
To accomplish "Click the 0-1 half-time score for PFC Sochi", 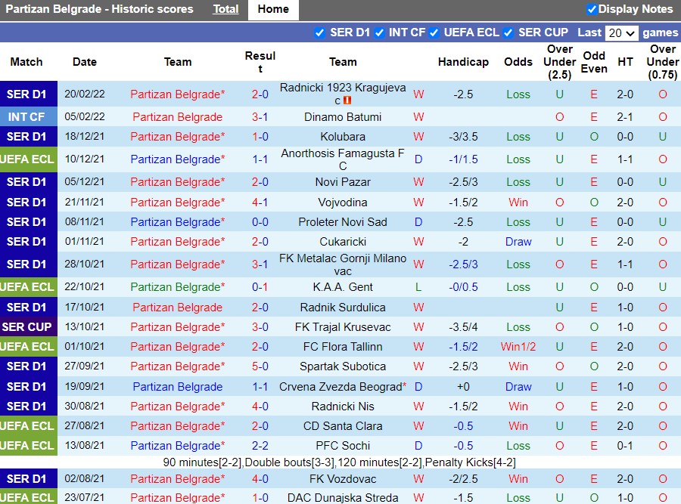I will point(625,446).
